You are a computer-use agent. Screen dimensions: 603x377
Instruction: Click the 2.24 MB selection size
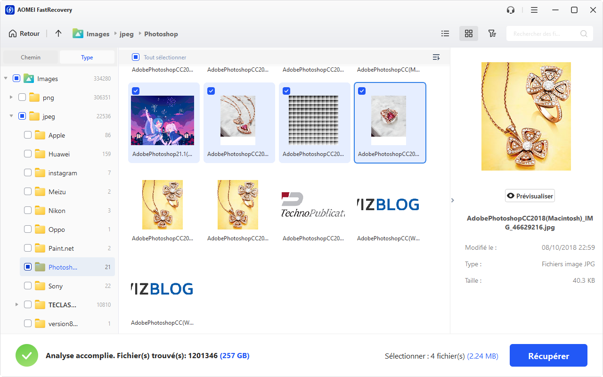482,356
